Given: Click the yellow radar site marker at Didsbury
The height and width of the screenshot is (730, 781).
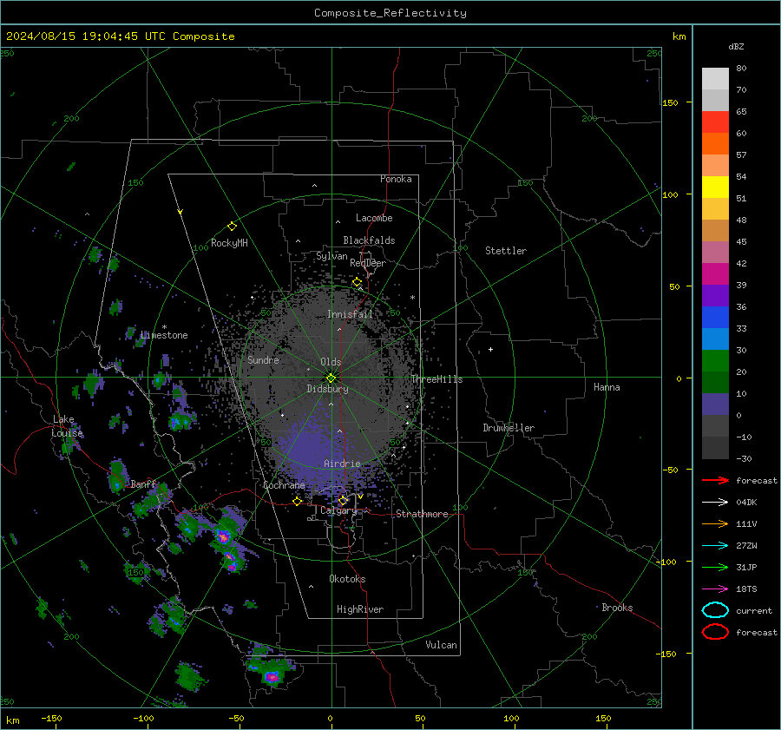Looking at the screenshot, I should pos(331,378).
